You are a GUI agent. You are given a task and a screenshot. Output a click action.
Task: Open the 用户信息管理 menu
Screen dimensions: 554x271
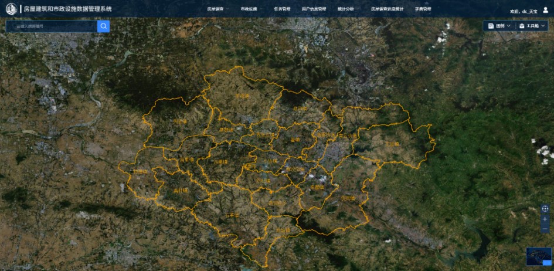[x=314, y=9]
